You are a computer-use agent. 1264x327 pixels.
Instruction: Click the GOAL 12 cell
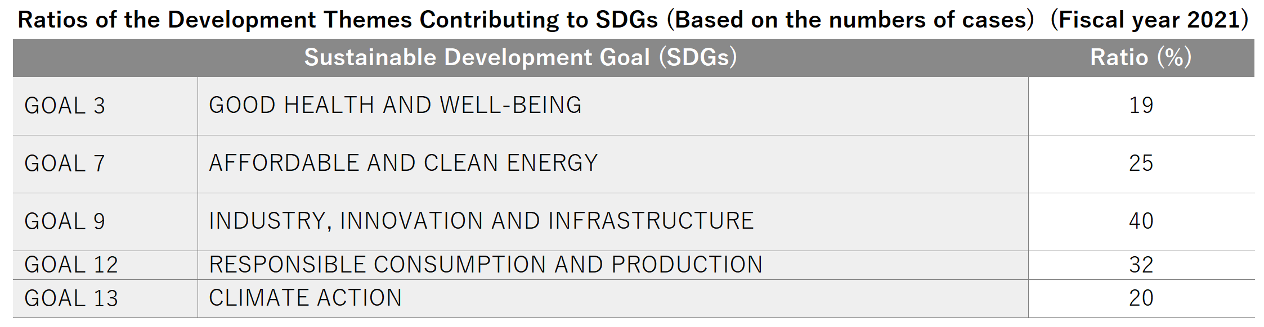pos(105,265)
